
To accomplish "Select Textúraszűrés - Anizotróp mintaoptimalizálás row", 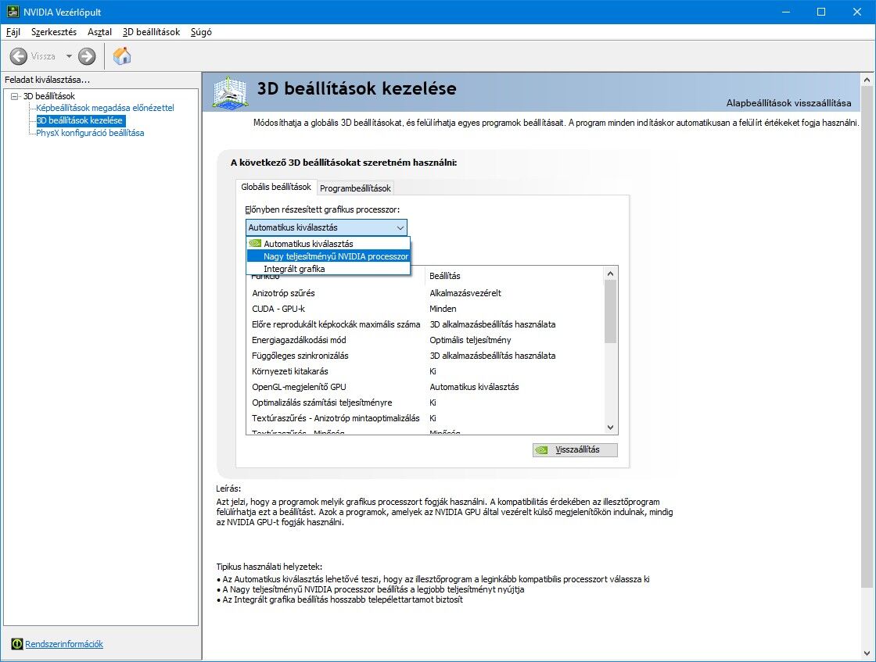I will click(x=425, y=418).
